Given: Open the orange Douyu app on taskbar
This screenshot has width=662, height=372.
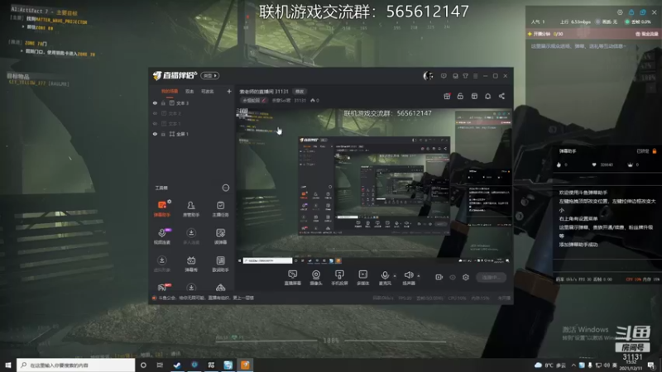Looking at the screenshot, I should (245, 365).
